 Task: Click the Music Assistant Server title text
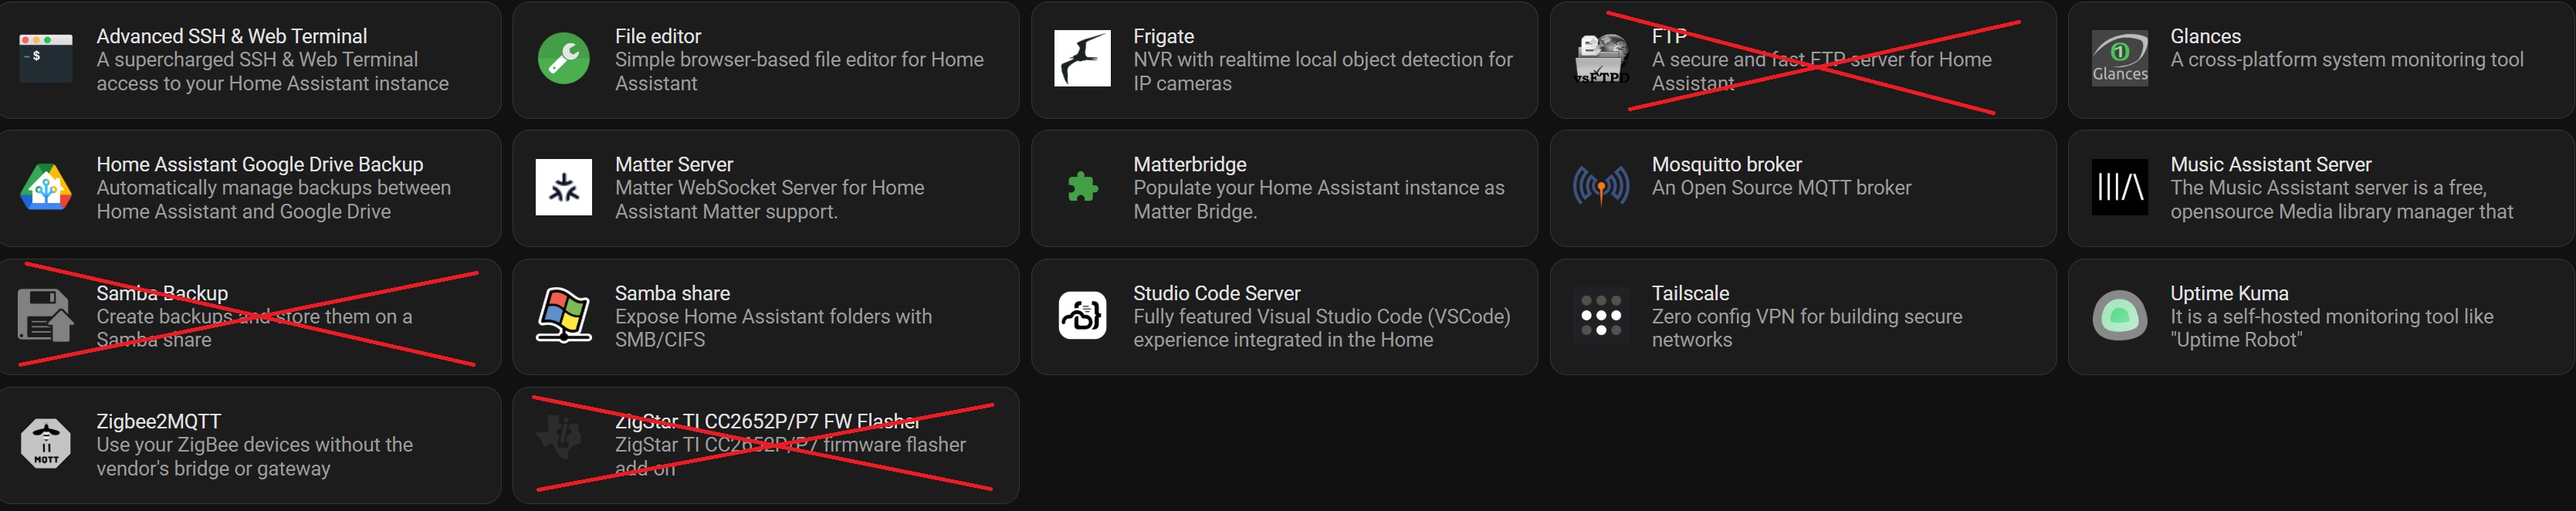(2270, 164)
